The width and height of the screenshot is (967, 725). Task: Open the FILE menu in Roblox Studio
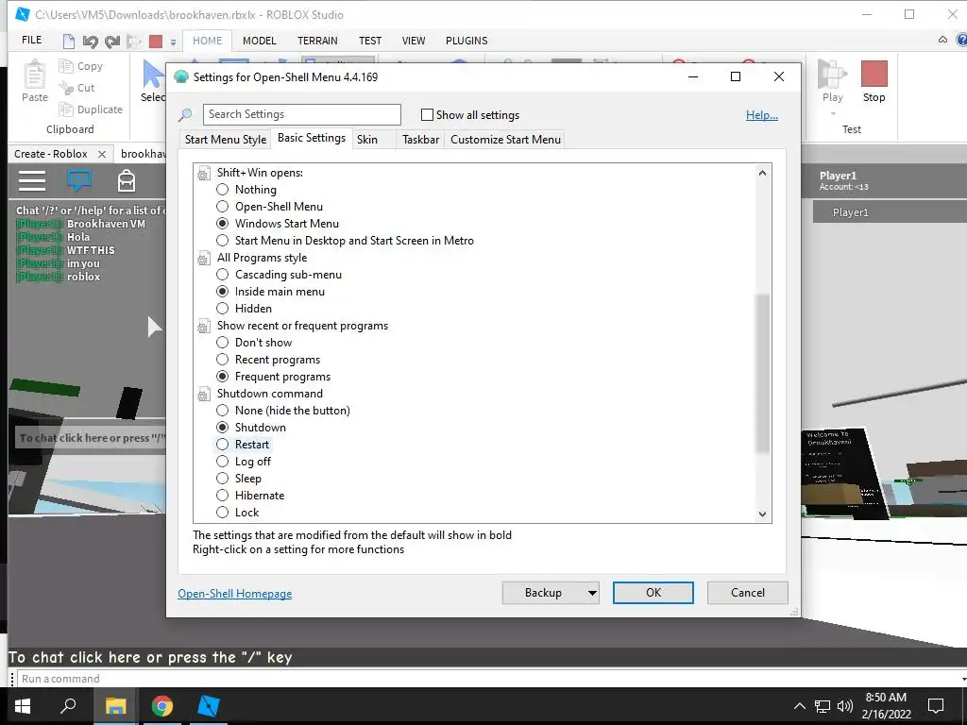[31, 40]
